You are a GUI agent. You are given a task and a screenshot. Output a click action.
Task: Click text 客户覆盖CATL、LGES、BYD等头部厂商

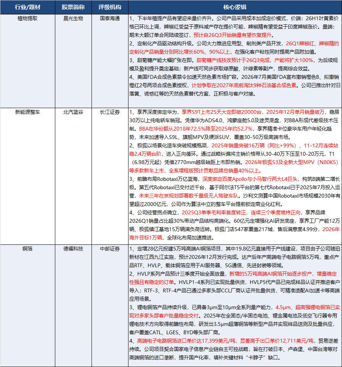(174, 332)
